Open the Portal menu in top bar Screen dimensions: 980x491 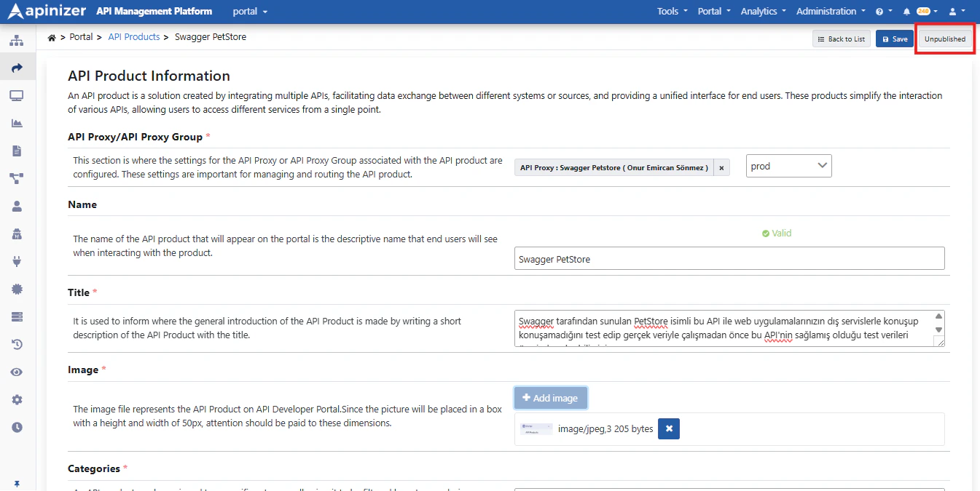(713, 12)
